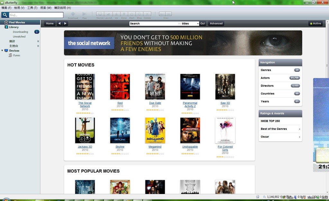Click the Go! button
Screen dimensions: 329x201
click(202, 23)
